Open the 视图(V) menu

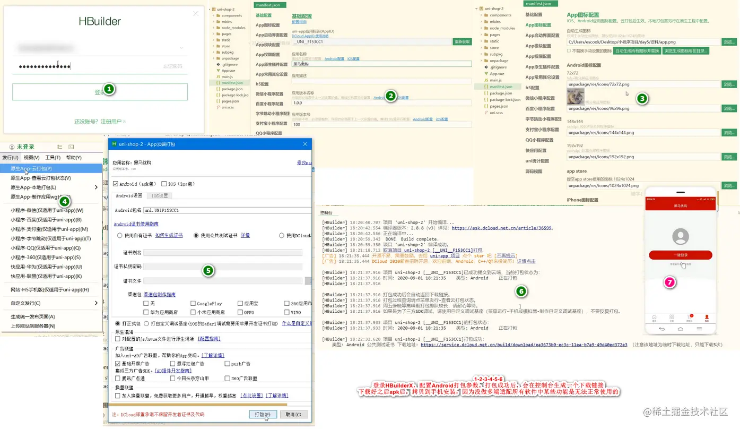click(32, 158)
